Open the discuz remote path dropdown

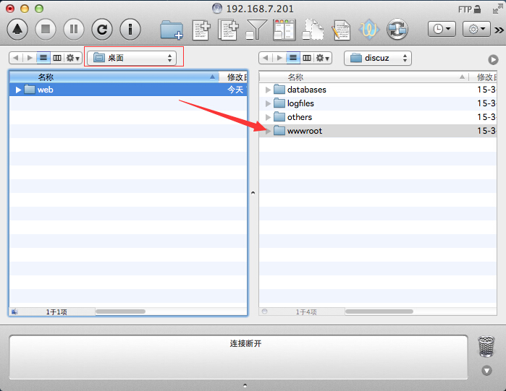377,58
